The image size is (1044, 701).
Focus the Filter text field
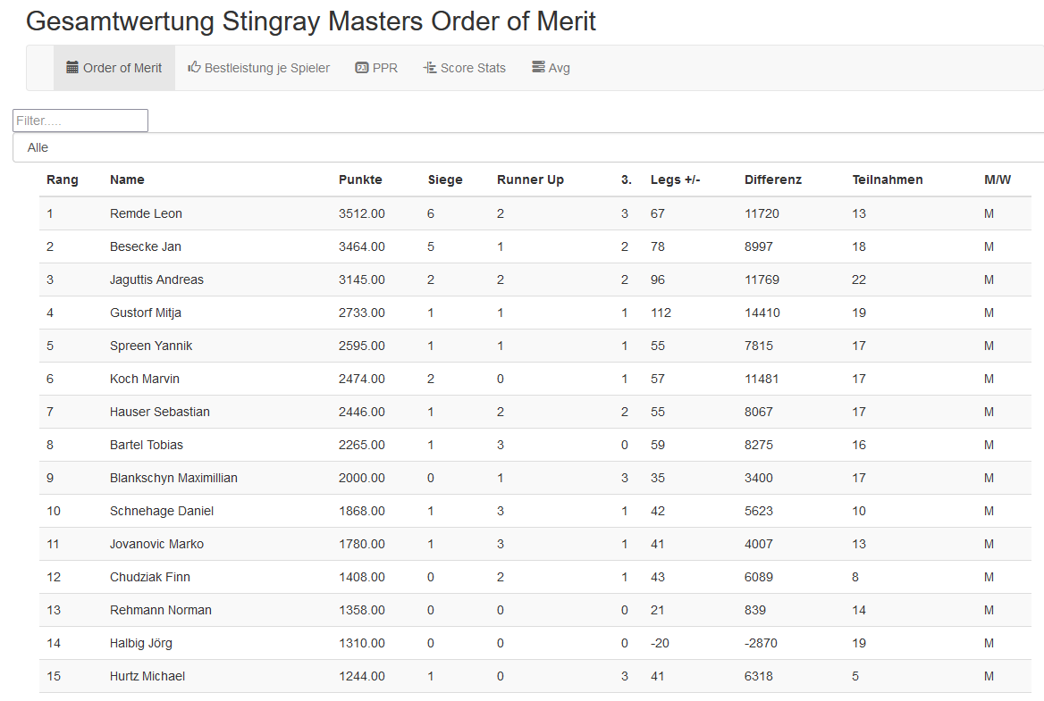coord(80,121)
